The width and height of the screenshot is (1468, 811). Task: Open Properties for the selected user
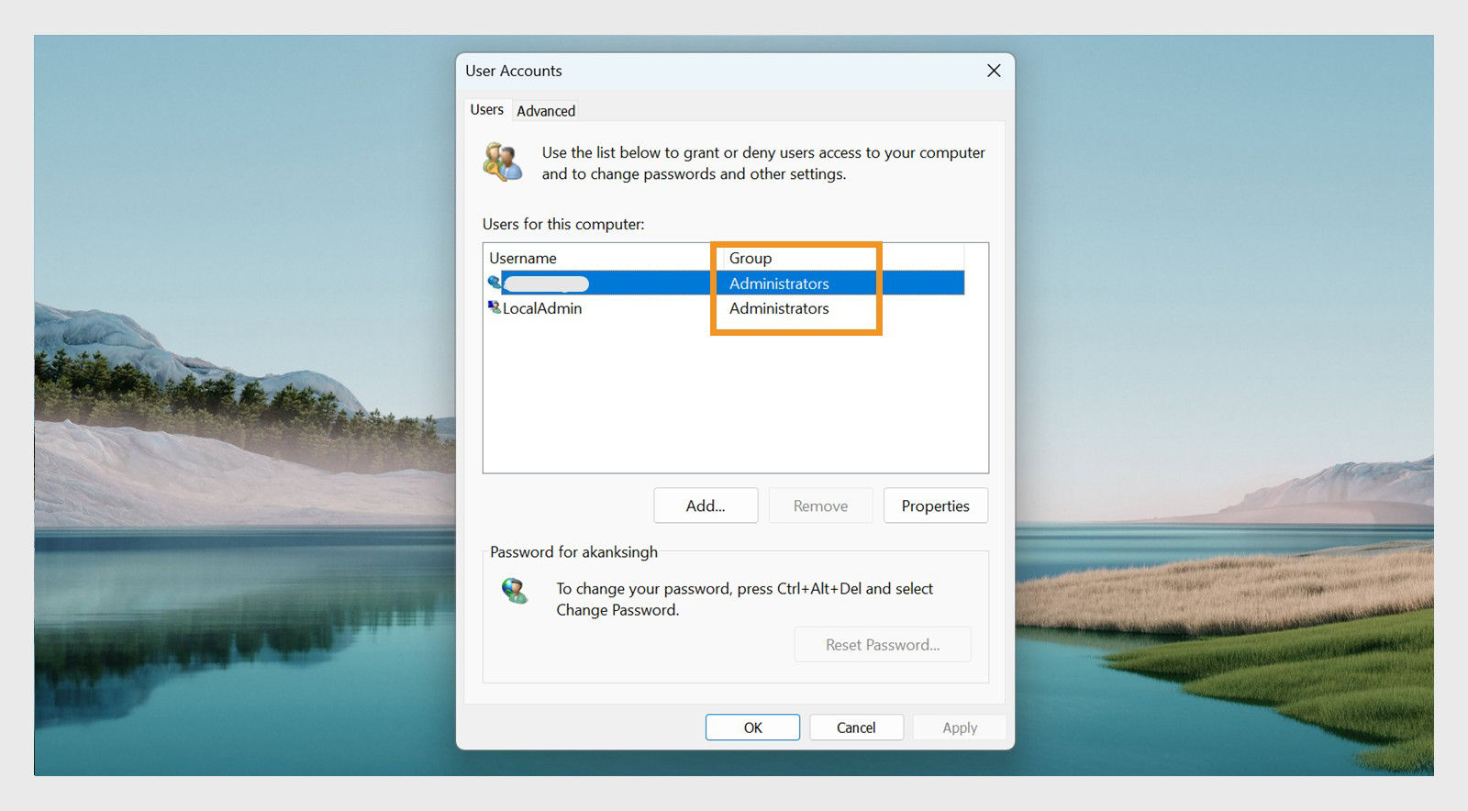pyautogui.click(x=935, y=505)
